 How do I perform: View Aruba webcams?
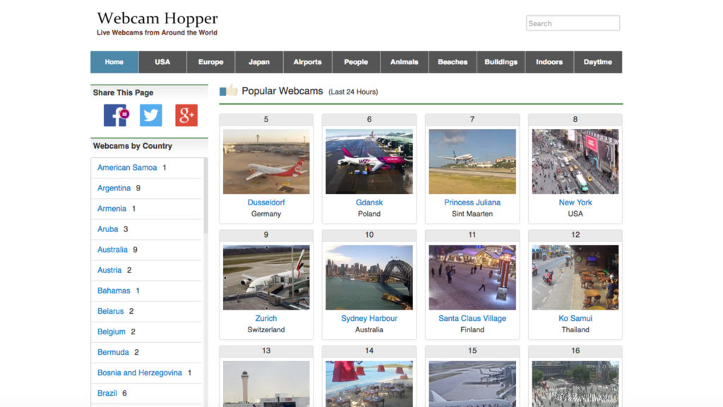click(x=108, y=229)
